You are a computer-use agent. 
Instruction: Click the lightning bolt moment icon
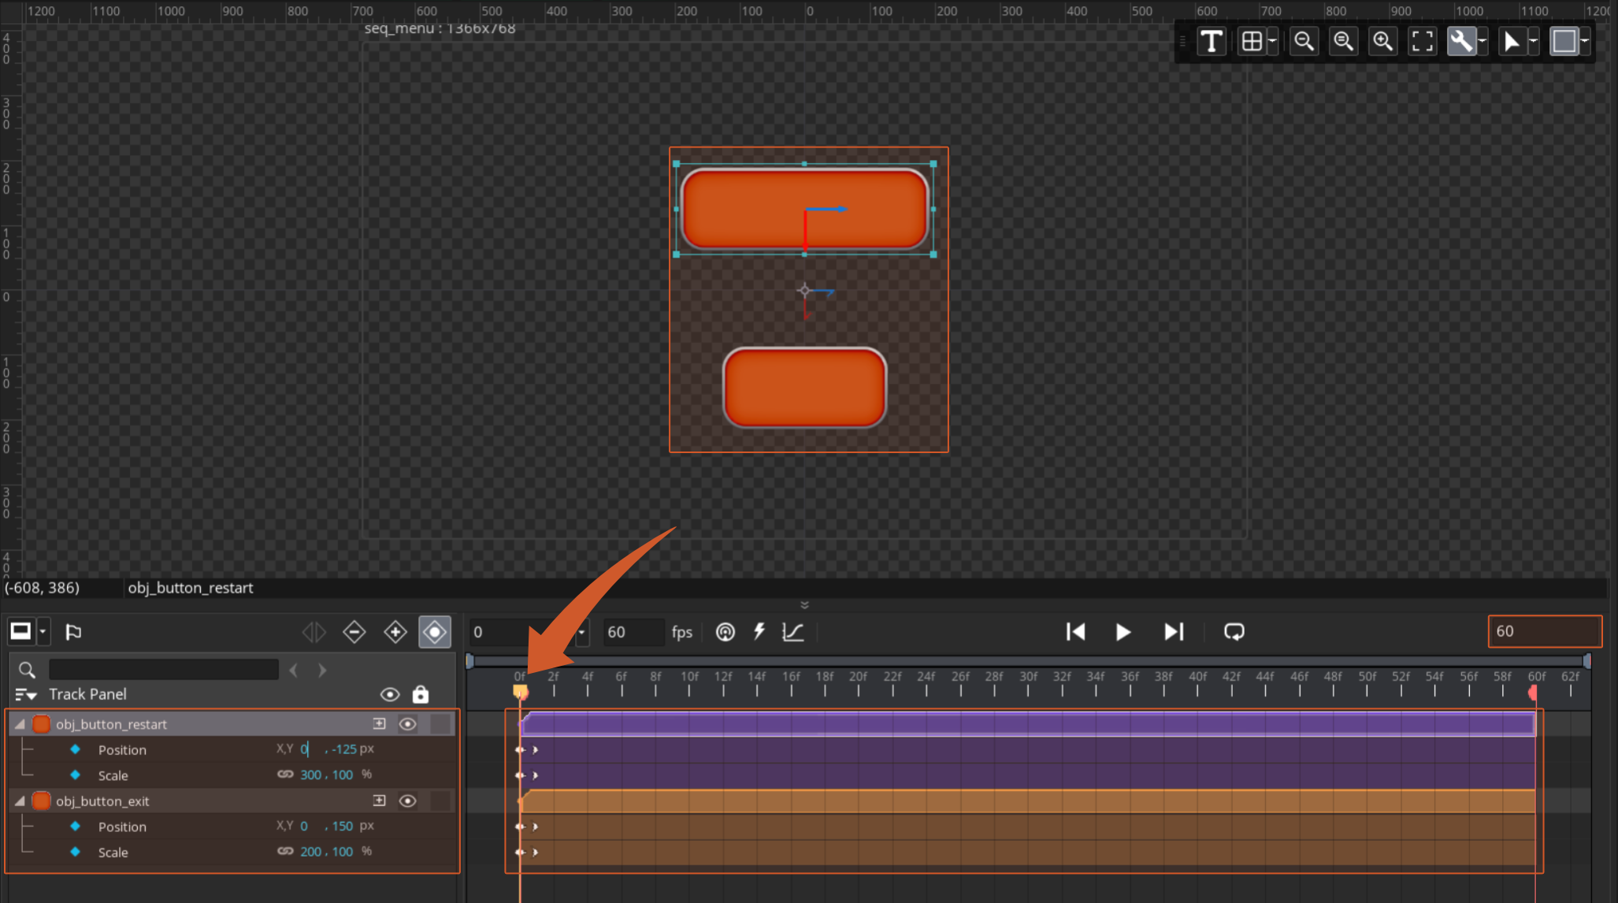click(759, 632)
